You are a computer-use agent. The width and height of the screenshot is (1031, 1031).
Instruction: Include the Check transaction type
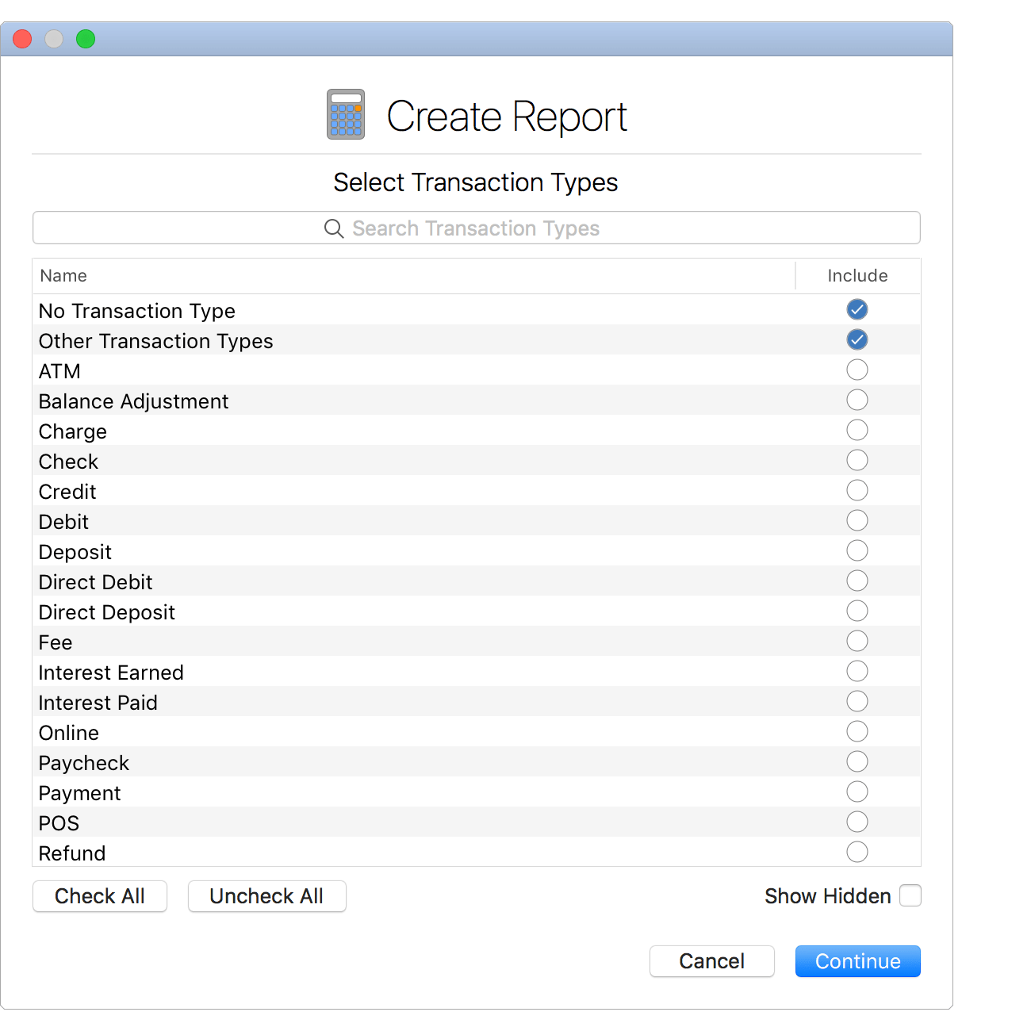pos(857,460)
